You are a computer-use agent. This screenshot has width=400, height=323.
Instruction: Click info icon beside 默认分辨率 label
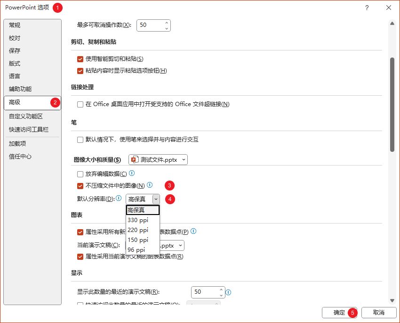(119, 199)
